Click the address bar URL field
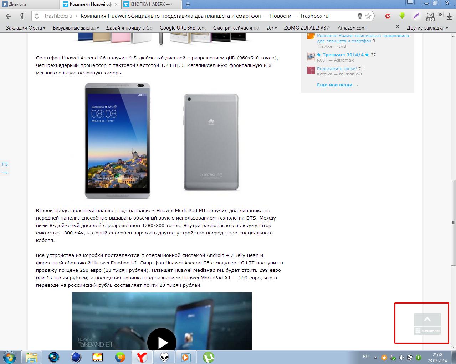Screen dimensions: 456x364 tap(200, 16)
